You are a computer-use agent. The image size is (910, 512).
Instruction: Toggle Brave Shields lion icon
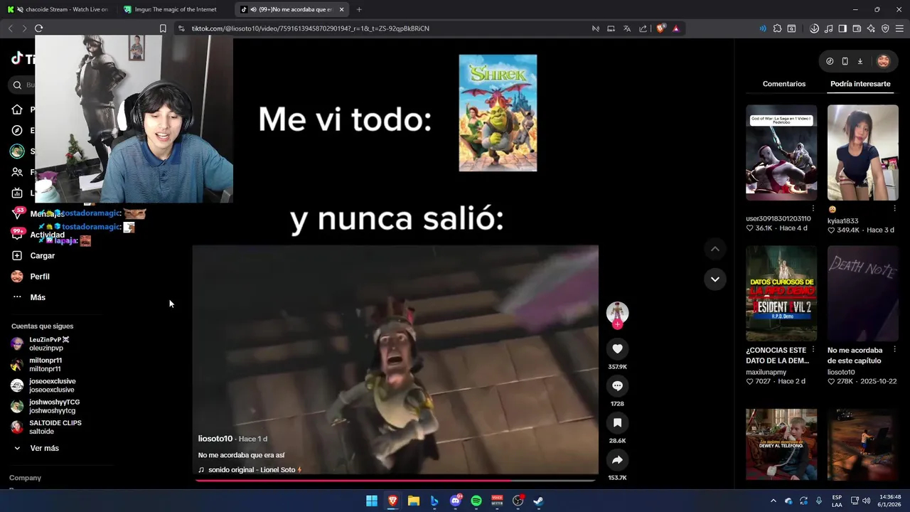coord(660,28)
